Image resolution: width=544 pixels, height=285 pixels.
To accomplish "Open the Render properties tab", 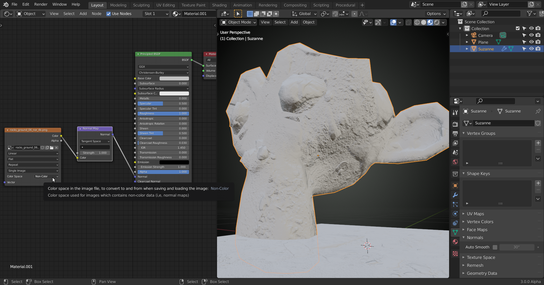I will pos(455,124).
